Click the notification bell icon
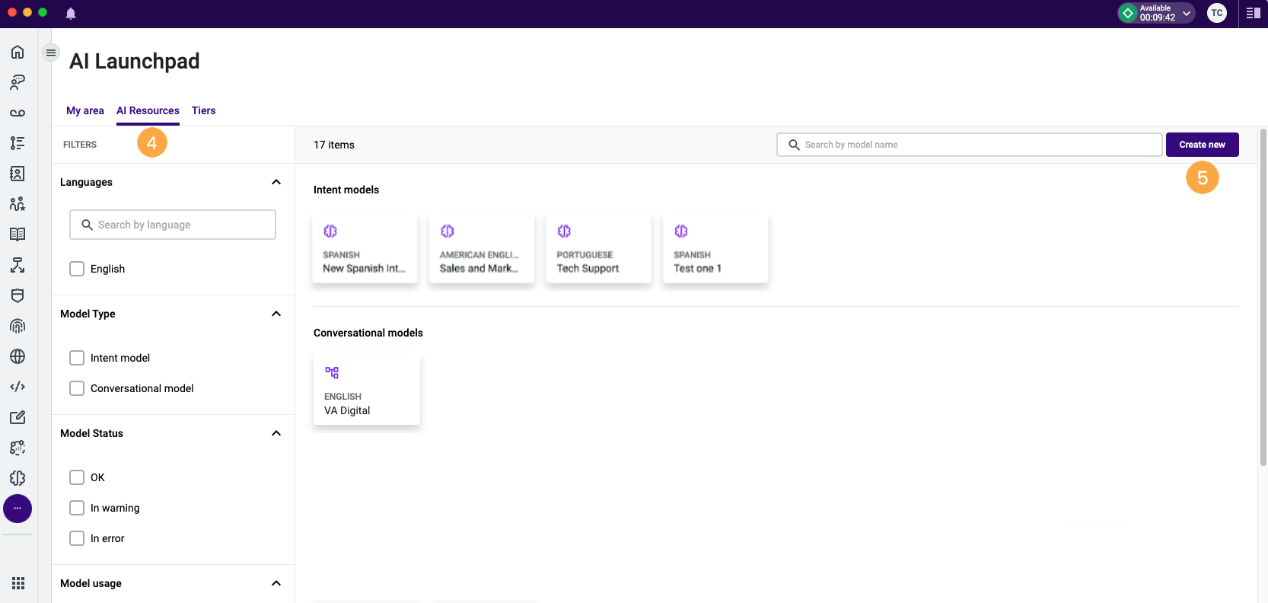This screenshot has height=603, width=1268. pyautogui.click(x=71, y=13)
